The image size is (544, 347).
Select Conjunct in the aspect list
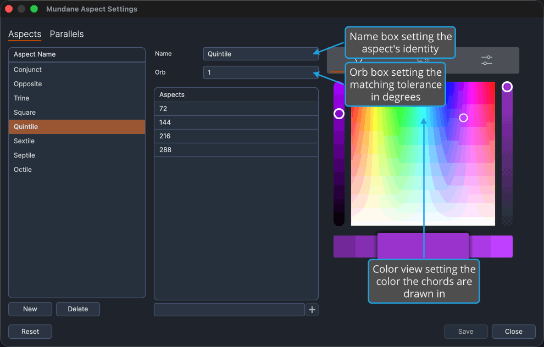coord(77,70)
